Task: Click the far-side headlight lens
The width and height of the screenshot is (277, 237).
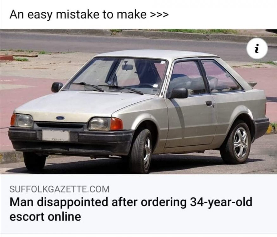Action: (x=24, y=121)
